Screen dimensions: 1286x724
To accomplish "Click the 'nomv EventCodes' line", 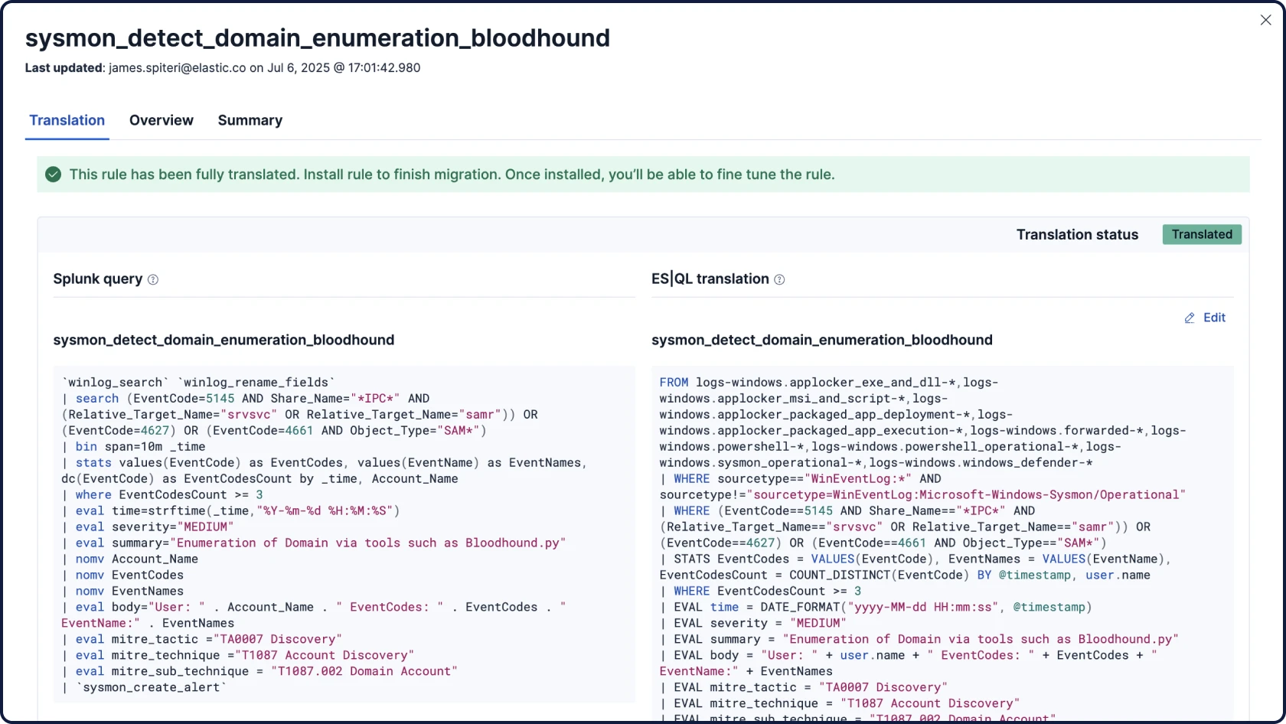I will [x=122, y=576].
